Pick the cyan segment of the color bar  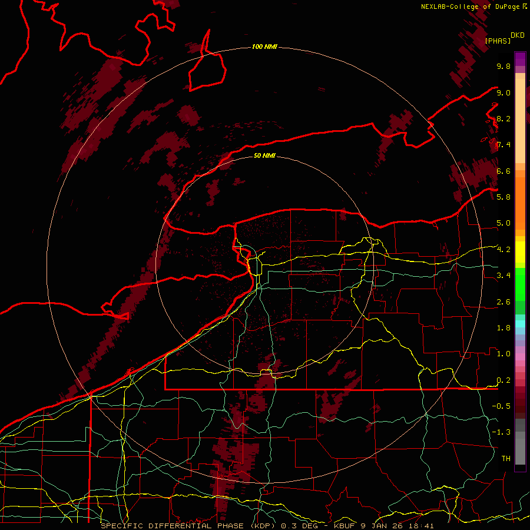pyautogui.click(x=520, y=323)
